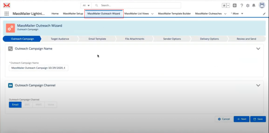
Task: Click the Favorites star icon
Action: click(224, 6)
